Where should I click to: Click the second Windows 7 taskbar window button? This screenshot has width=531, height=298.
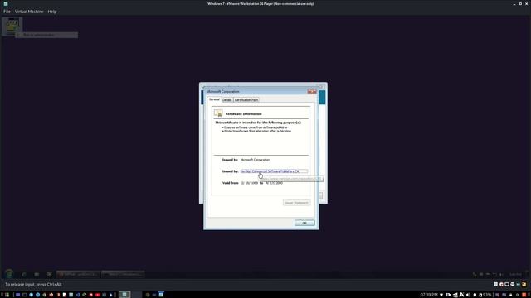pyautogui.click(x=123, y=274)
